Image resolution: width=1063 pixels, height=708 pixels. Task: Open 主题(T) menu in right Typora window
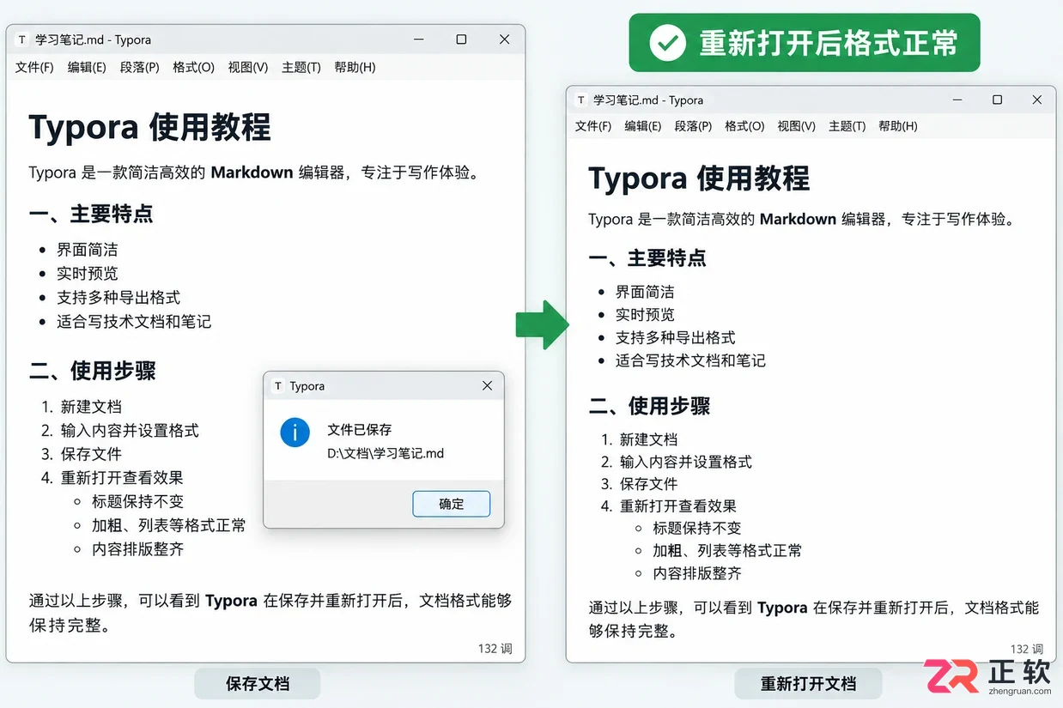[847, 126]
